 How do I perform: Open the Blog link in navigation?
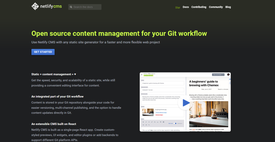coord(228,7)
